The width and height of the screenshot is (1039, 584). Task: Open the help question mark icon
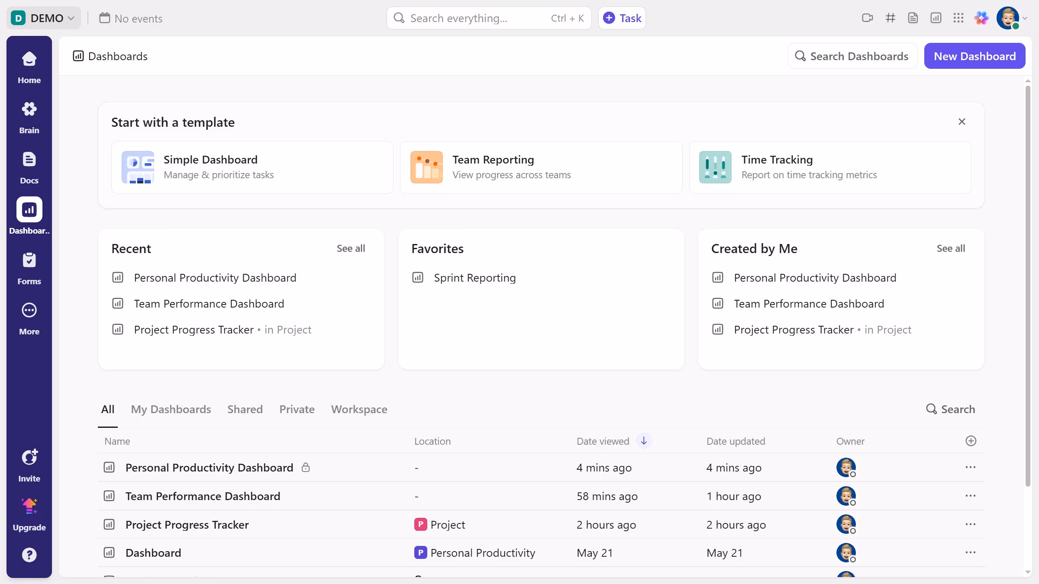pos(29,555)
